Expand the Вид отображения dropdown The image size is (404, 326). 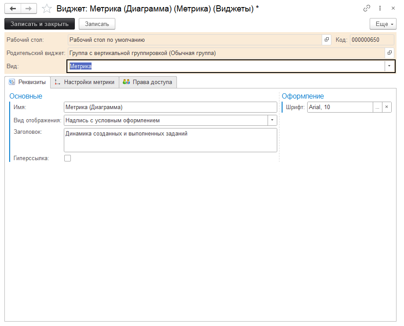[272, 121]
